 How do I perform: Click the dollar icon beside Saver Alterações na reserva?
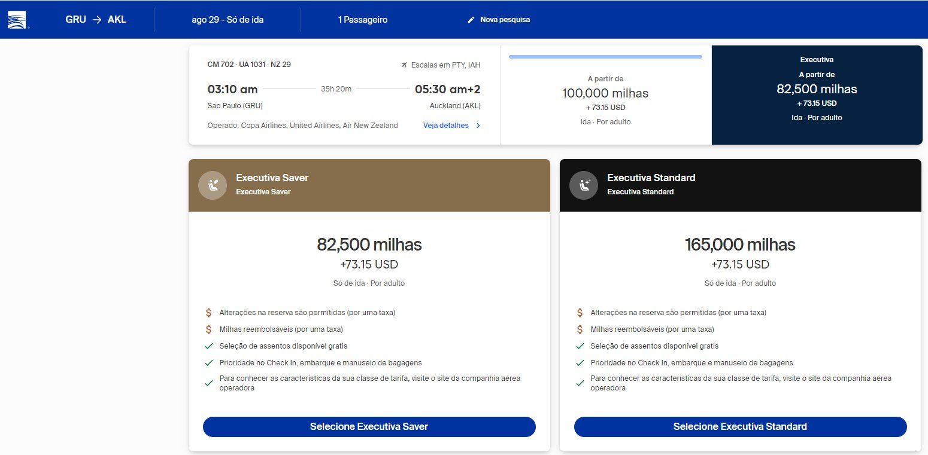tap(209, 313)
